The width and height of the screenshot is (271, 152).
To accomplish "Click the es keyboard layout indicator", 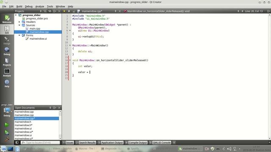I will pyautogui.click(x=218, y=149).
